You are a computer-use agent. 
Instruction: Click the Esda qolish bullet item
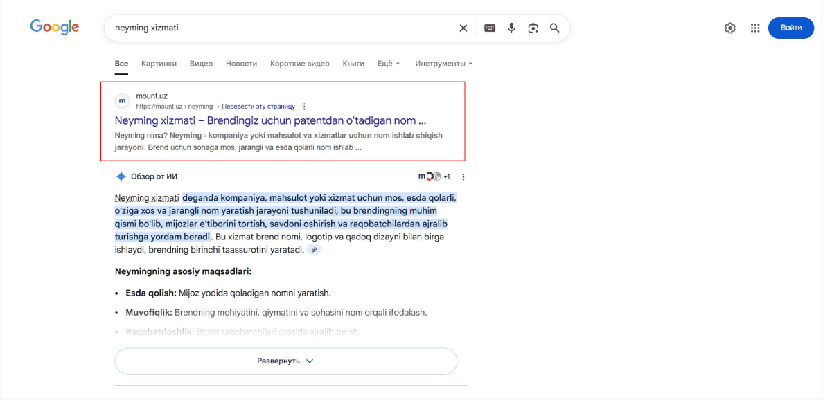click(229, 293)
